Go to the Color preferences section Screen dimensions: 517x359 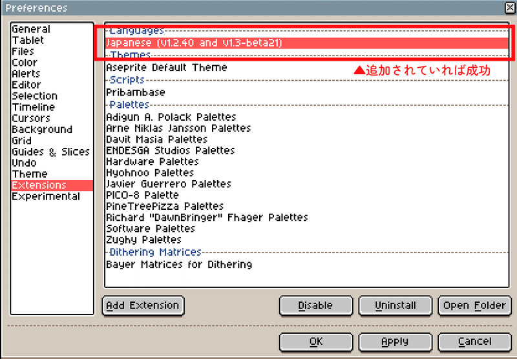coord(52,63)
